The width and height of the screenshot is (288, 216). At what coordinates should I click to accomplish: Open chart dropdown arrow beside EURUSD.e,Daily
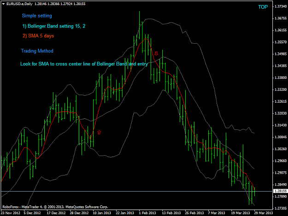click(3, 4)
